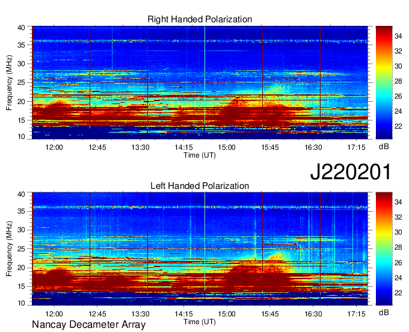Screen dimensions: 409x332
Task: Click the 26 dB colorbar tick, Left Handed plot
Action: tap(398, 263)
